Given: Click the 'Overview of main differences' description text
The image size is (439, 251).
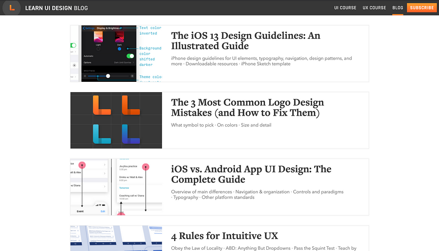Looking at the screenshot, I should (x=257, y=194).
